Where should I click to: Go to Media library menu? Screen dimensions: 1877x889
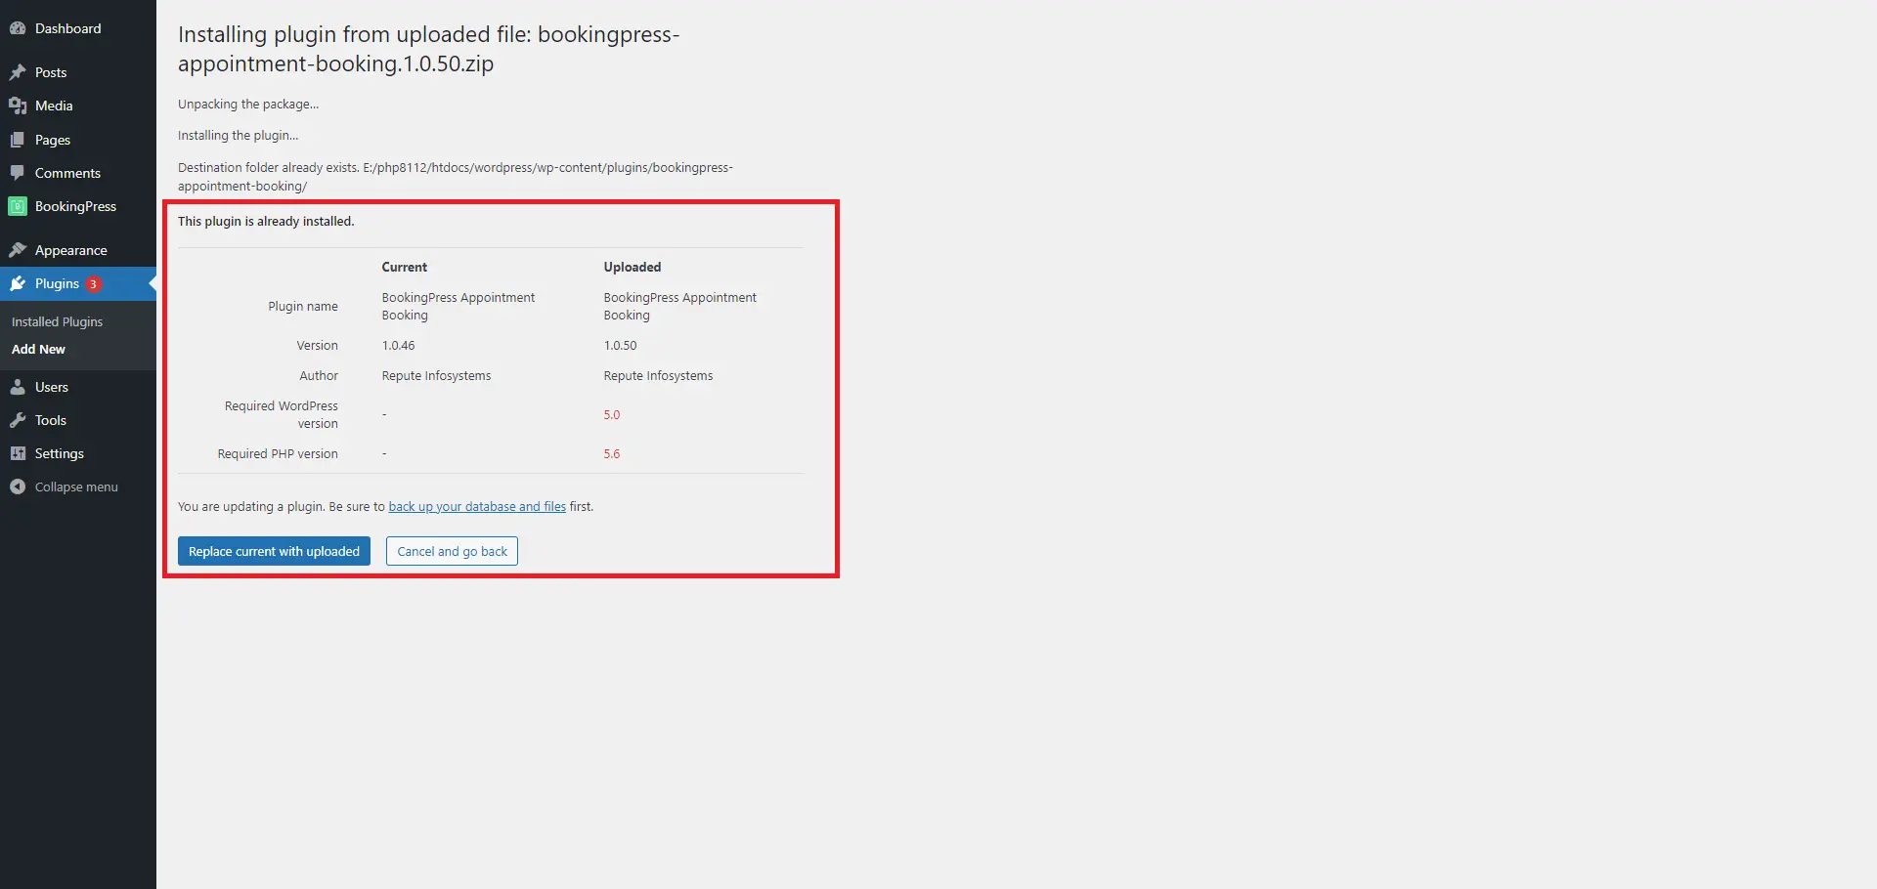pos(78,106)
